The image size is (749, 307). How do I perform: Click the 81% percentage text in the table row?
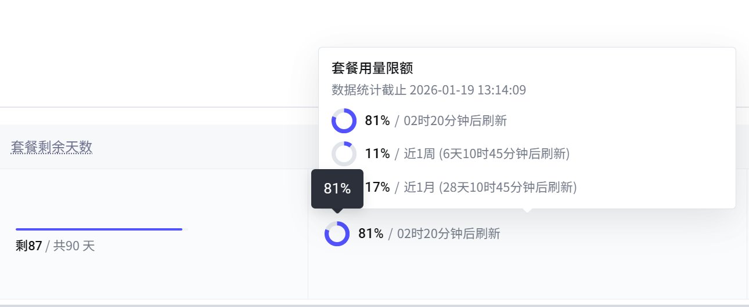(x=371, y=234)
